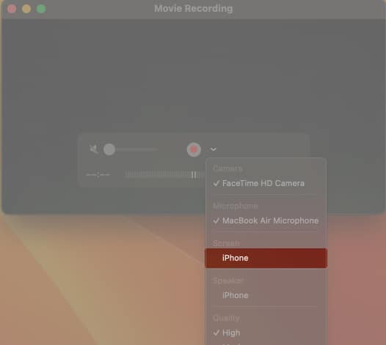The width and height of the screenshot is (386, 345).
Task: Close the Movie Recording window
Action: pyautogui.click(x=12, y=9)
